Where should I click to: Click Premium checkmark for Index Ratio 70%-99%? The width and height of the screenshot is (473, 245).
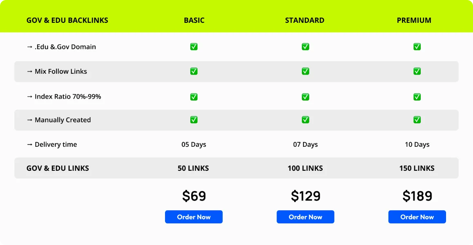pyautogui.click(x=417, y=97)
